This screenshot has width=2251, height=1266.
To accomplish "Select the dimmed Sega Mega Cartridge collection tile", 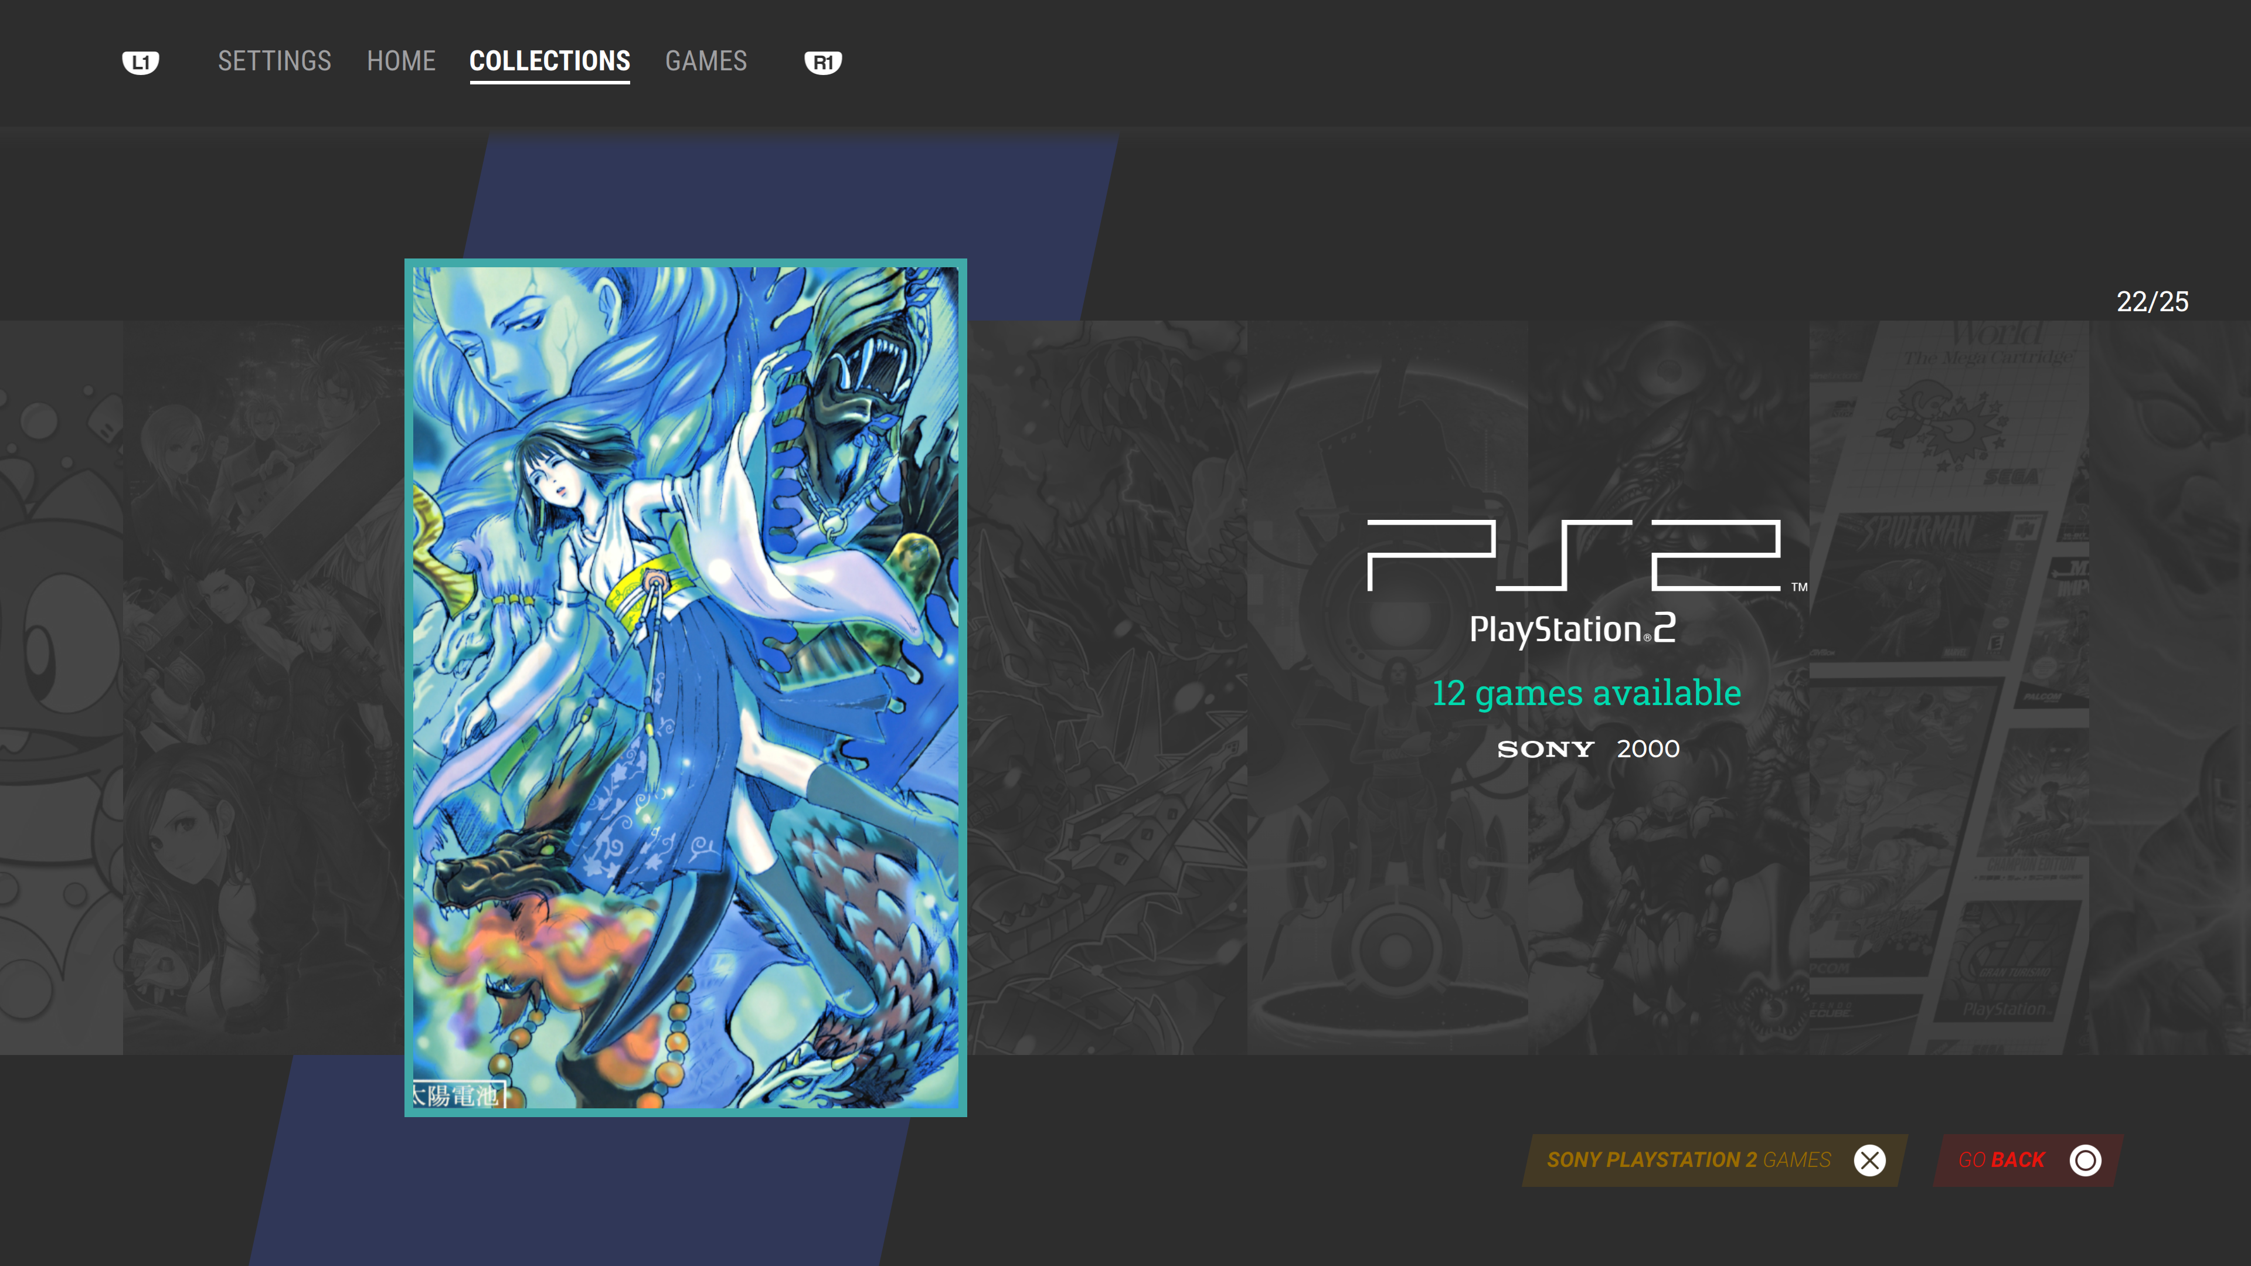I will pos(1949,688).
